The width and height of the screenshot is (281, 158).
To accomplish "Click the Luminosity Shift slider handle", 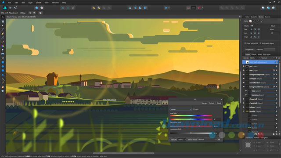I will [191, 133].
